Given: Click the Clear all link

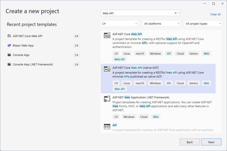Looking at the screenshot, I should click(x=215, y=14).
